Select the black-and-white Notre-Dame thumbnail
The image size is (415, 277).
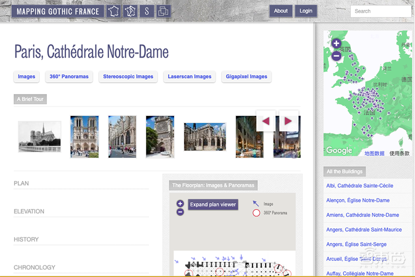pos(39,137)
